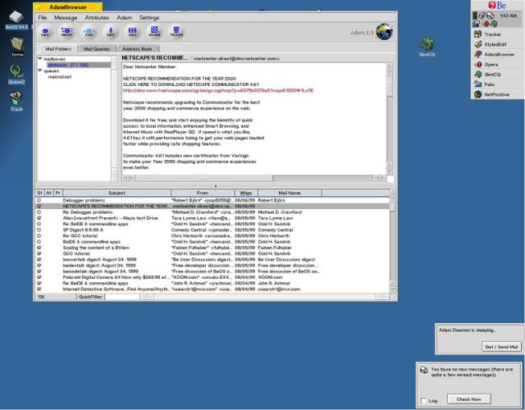The image size is (525, 410).
Task: Open the Attributes menu
Action: click(x=97, y=17)
